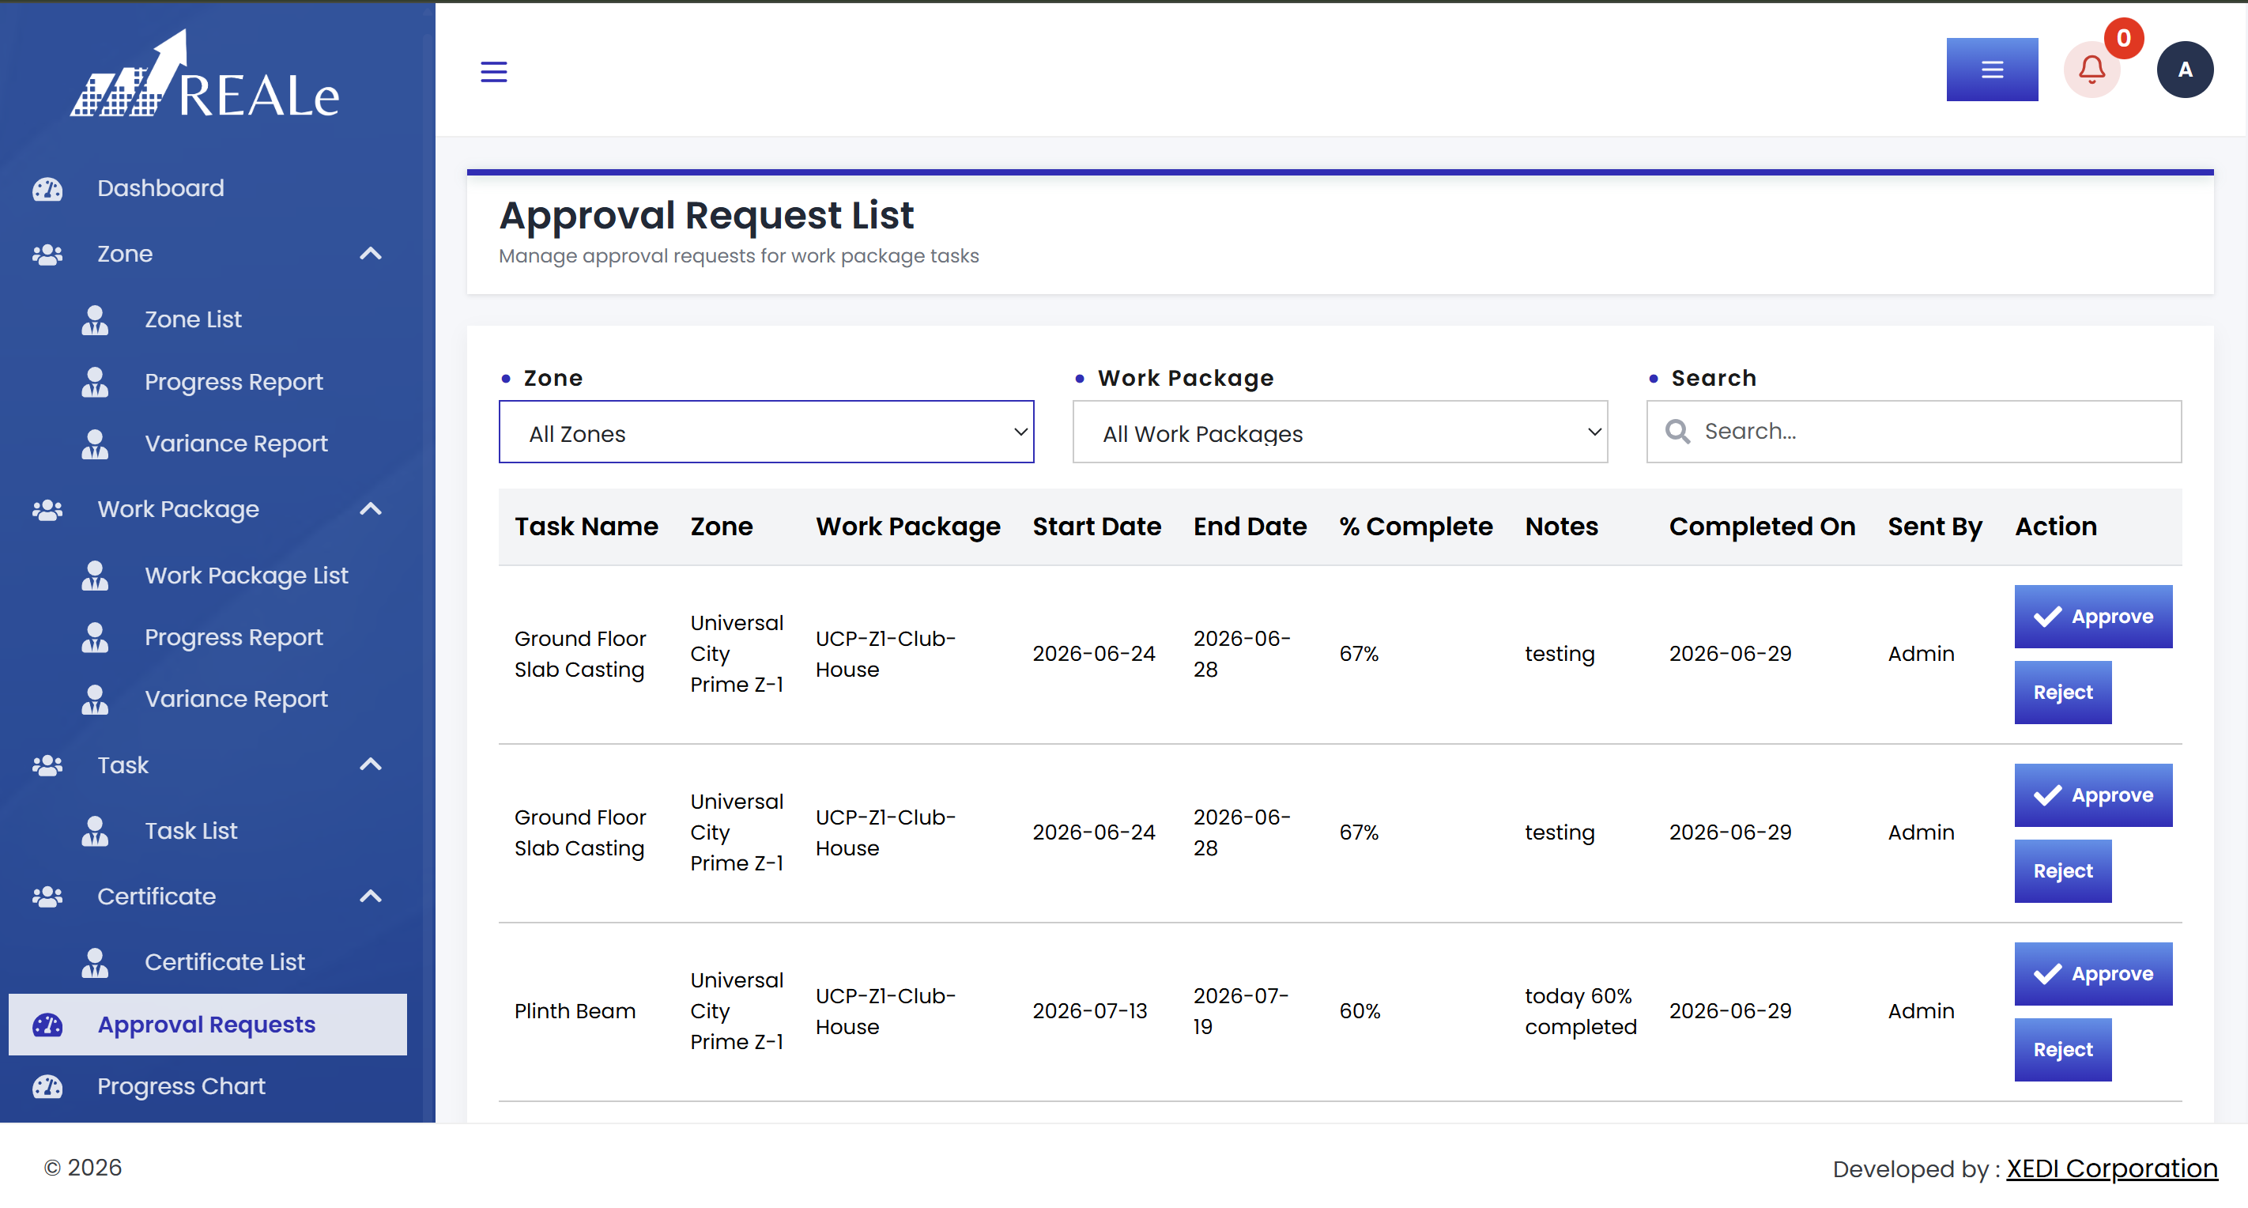The width and height of the screenshot is (2248, 1208).
Task: Click the Work Package group icon
Action: 47,510
